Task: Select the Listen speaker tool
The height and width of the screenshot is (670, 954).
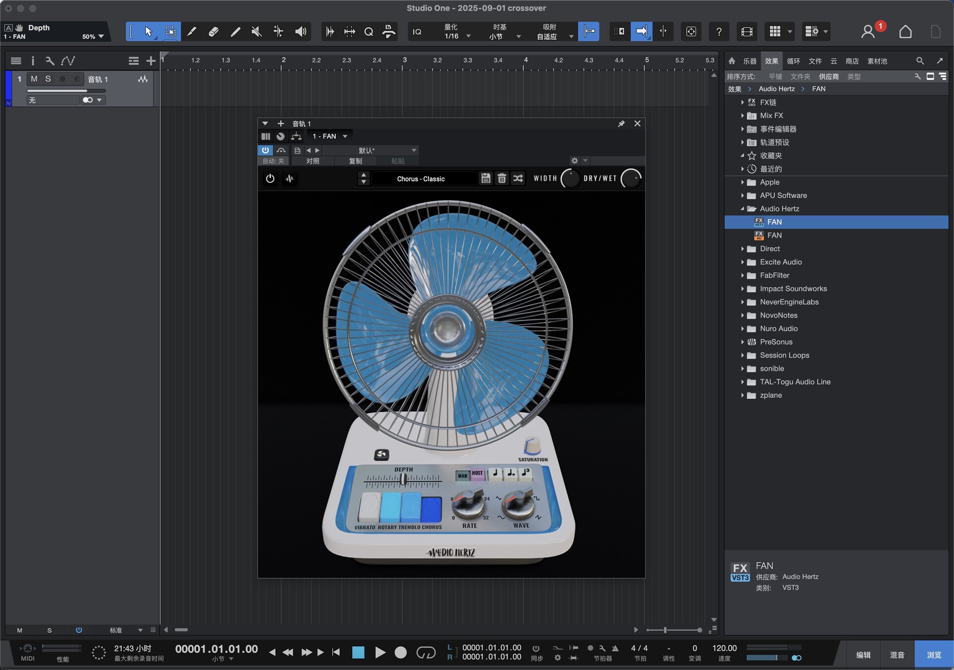Action: [x=300, y=31]
